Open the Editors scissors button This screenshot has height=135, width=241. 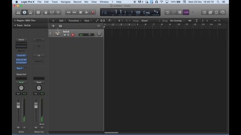pos(58,12)
